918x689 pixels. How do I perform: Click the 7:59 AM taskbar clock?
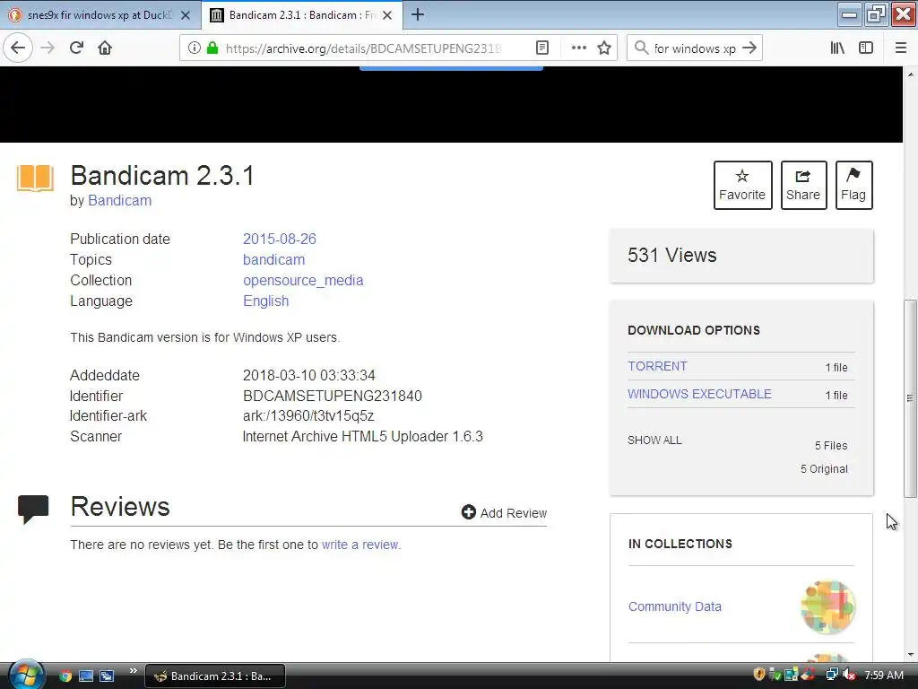(x=884, y=675)
